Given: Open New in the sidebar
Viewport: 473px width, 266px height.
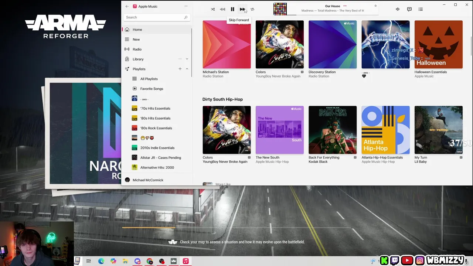Looking at the screenshot, I should (157, 40).
